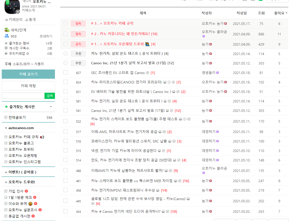The image size is (290, 221).
Task: Open 오토카누 블로그 link
Action: coord(21,143)
